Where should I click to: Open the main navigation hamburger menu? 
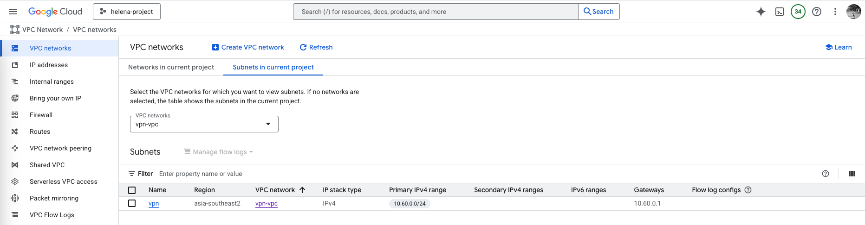point(13,12)
